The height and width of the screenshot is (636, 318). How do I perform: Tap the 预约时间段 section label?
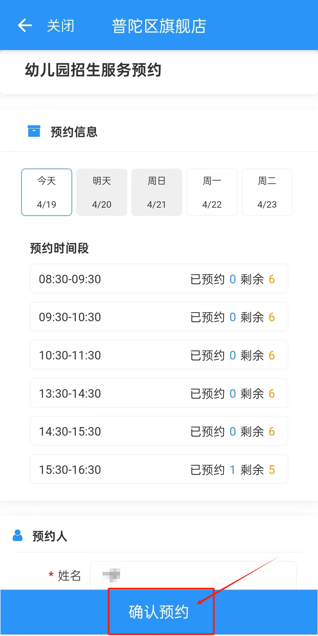59,248
